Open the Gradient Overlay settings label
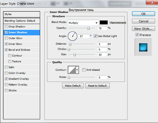Viewport: 158px width, 123px height. [19, 79]
